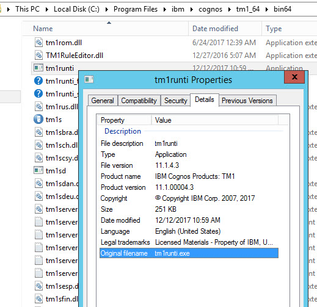Expand the breadcrumb arrow after cognos

230,9
